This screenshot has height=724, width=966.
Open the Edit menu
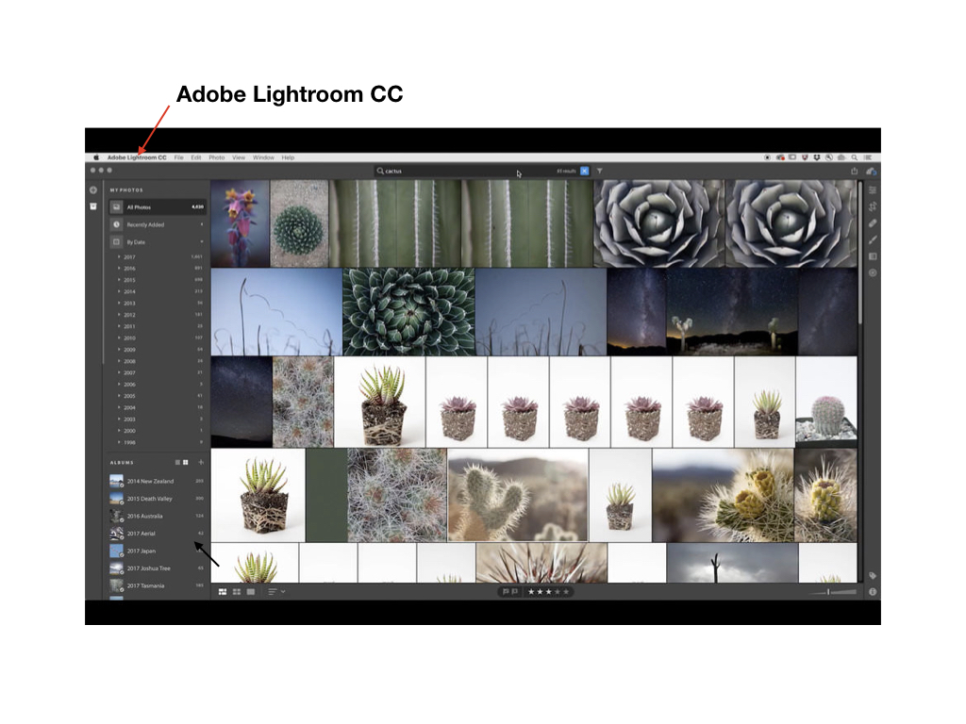(x=196, y=157)
